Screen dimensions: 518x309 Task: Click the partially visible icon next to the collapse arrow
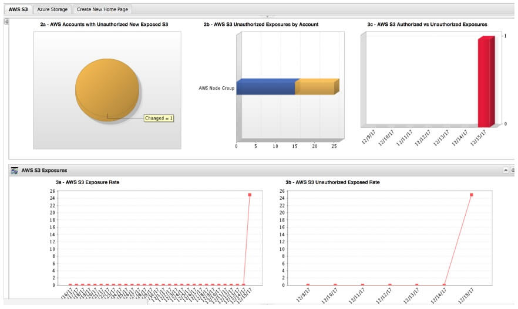coord(513,170)
